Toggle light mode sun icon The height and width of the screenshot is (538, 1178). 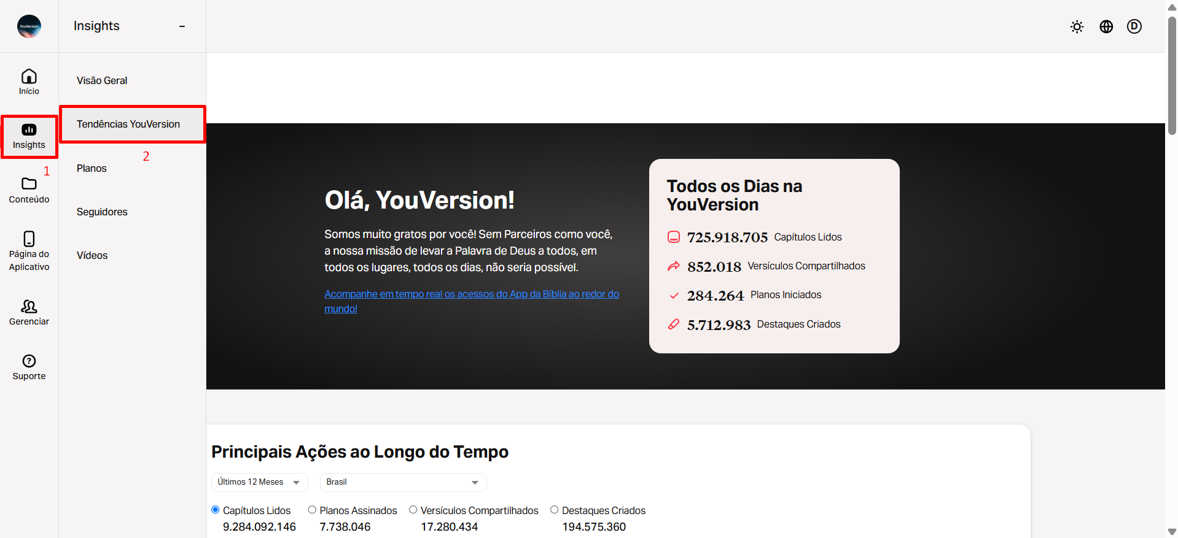(x=1077, y=26)
